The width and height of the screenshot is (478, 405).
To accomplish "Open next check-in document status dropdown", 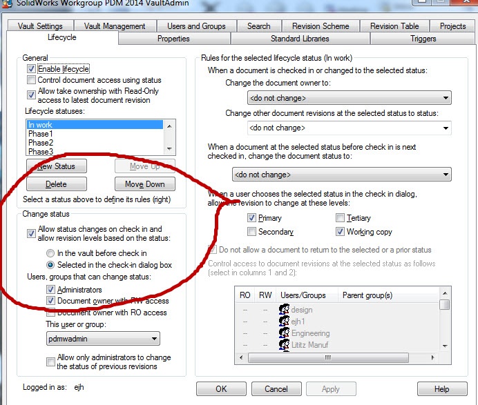I will tap(342, 175).
